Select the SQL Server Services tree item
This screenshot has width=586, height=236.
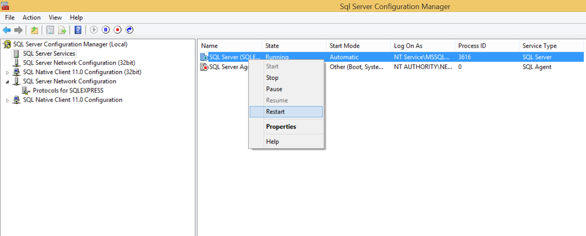[49, 53]
